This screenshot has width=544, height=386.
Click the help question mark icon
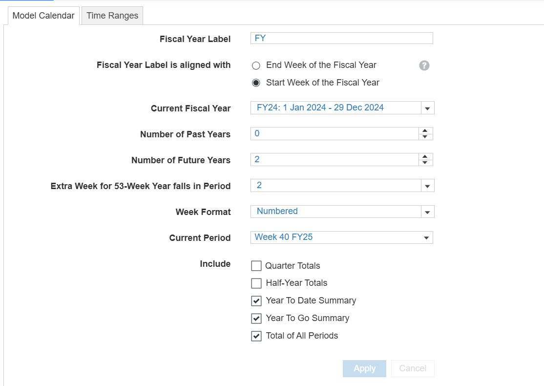click(424, 65)
